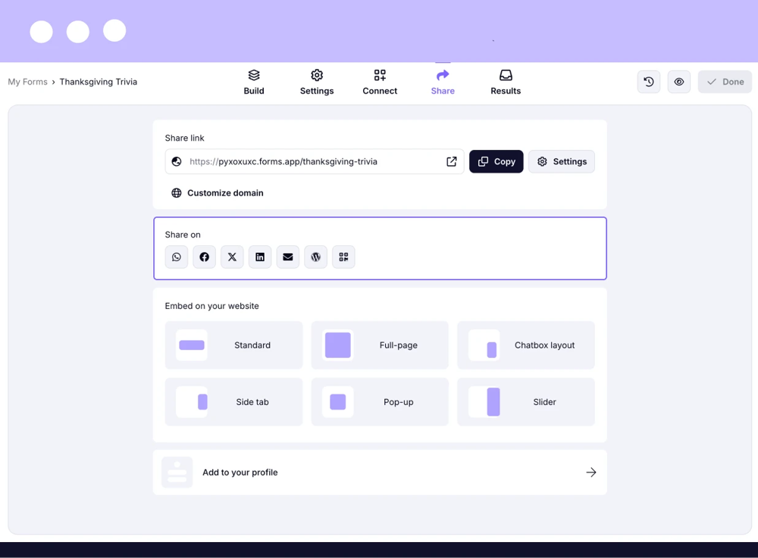Open version history icon
The height and width of the screenshot is (558, 758).
pos(649,82)
